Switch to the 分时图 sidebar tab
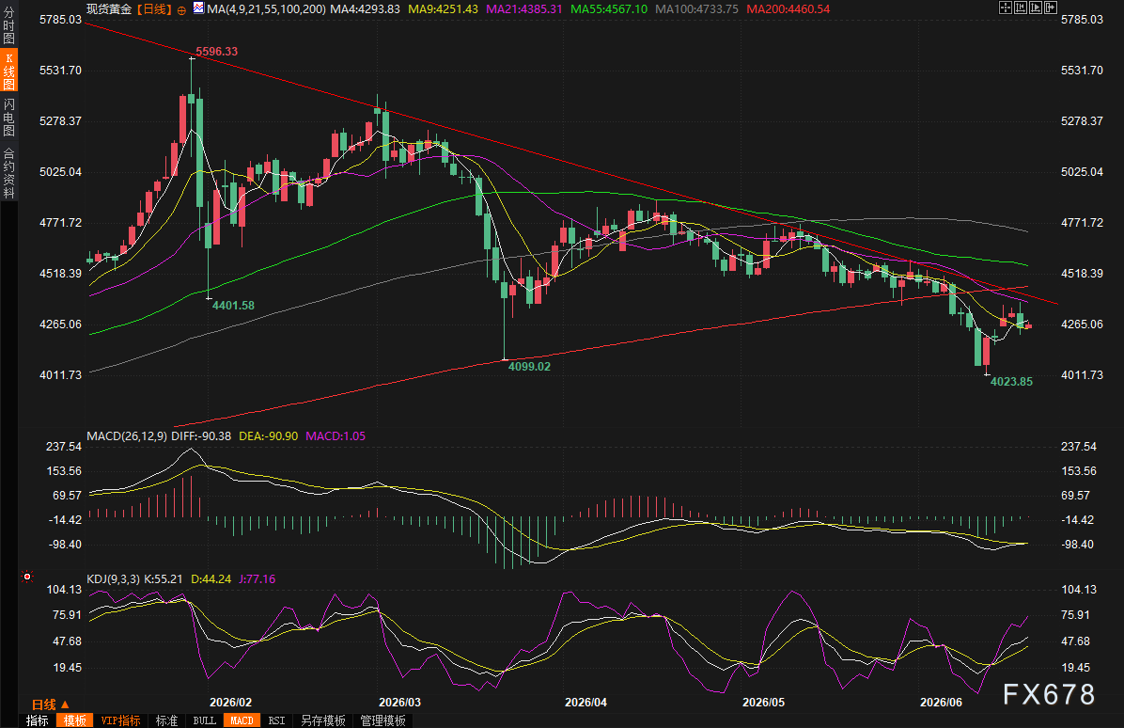Image resolution: width=1124 pixels, height=728 pixels. coord(9,25)
